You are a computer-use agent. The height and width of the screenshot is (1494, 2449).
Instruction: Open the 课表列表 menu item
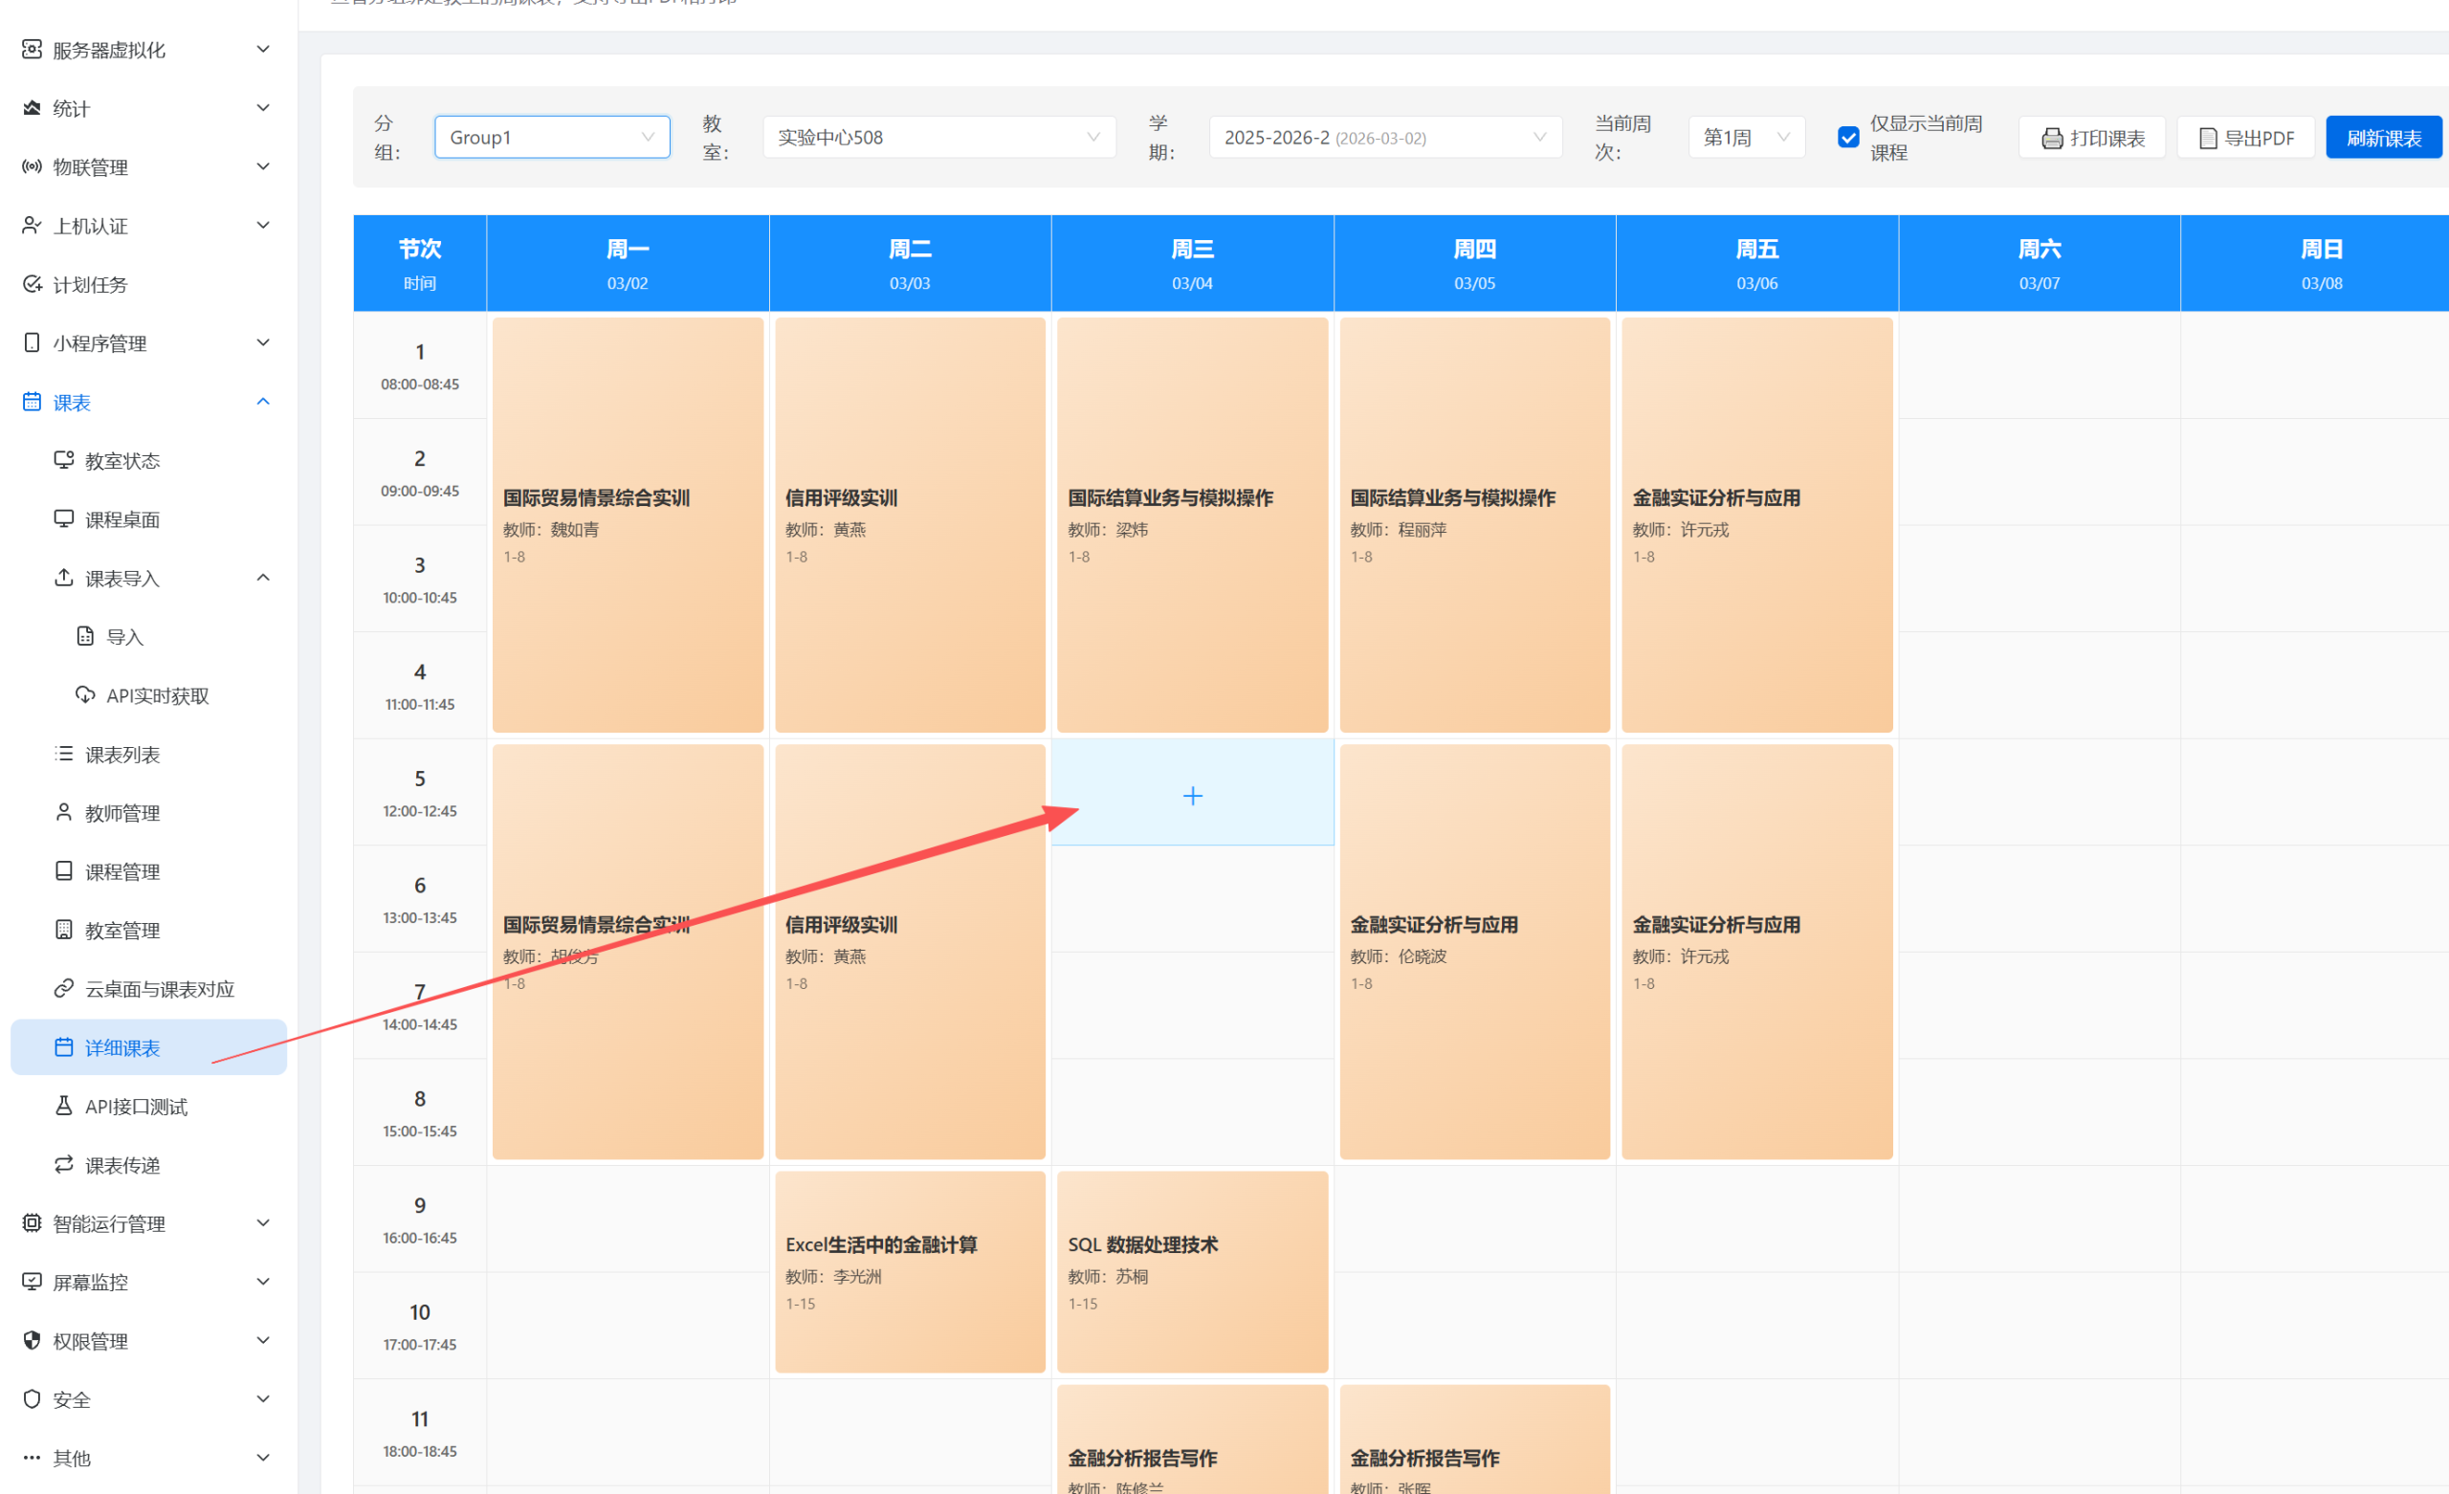click(122, 754)
